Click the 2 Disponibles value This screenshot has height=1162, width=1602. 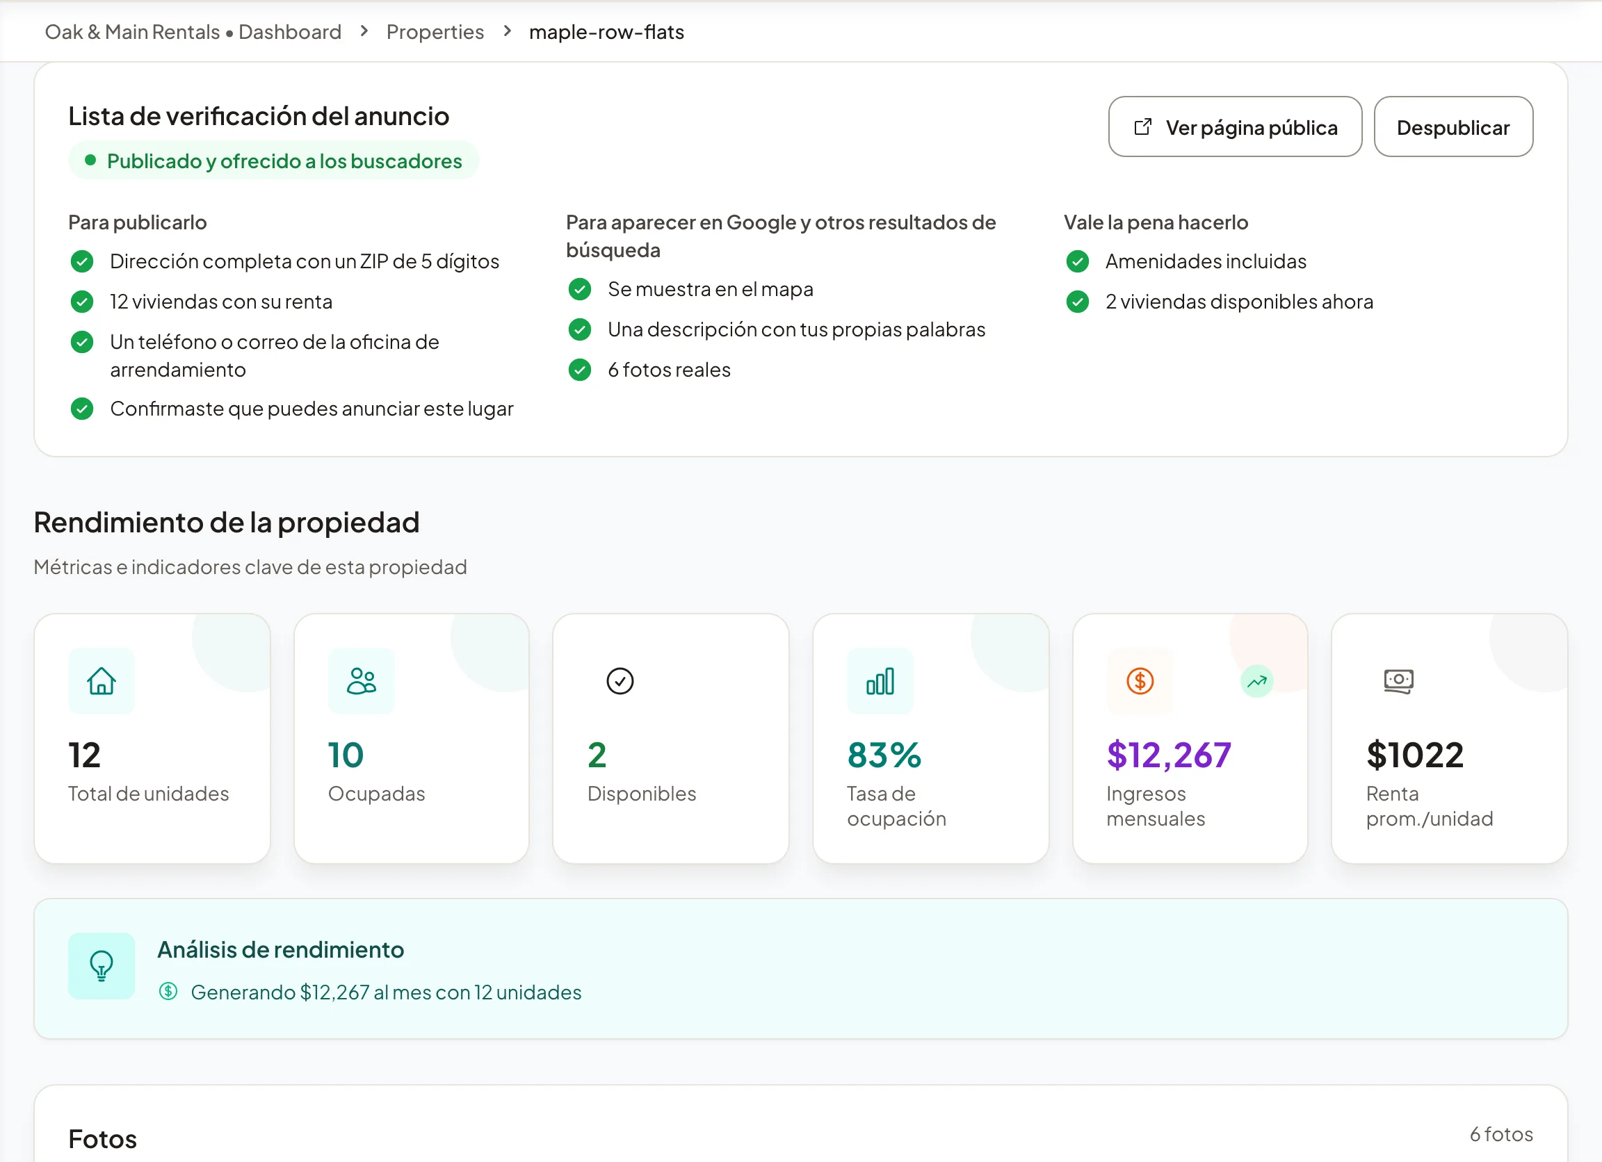(597, 755)
